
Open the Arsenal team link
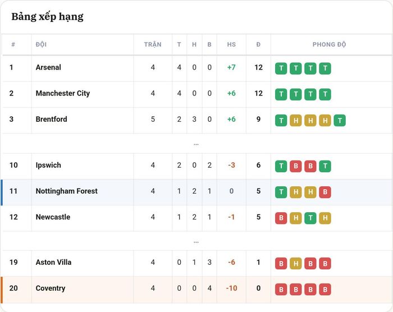(x=48, y=67)
